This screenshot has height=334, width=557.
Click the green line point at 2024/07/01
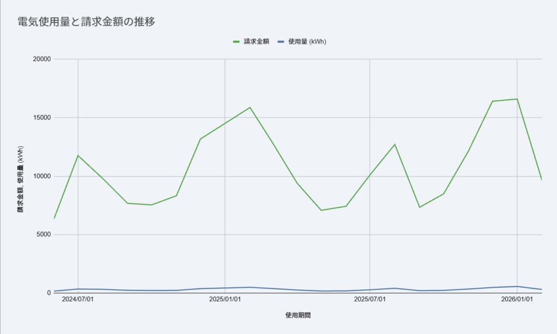click(x=78, y=156)
